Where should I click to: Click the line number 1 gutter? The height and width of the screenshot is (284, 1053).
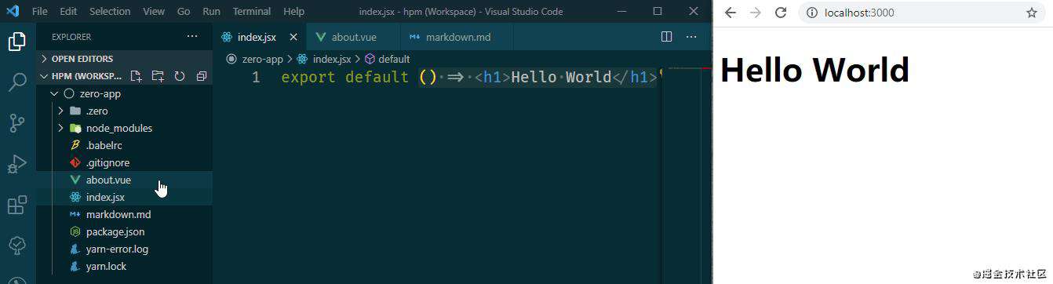click(x=256, y=77)
